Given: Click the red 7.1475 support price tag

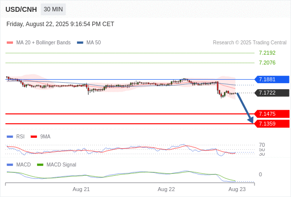Looking at the screenshot, I should tap(272, 114).
